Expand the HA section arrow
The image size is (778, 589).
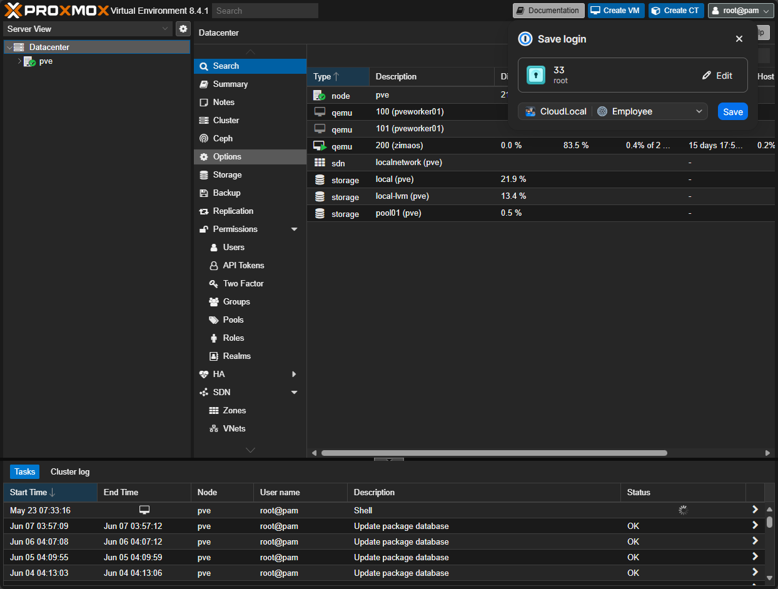295,374
